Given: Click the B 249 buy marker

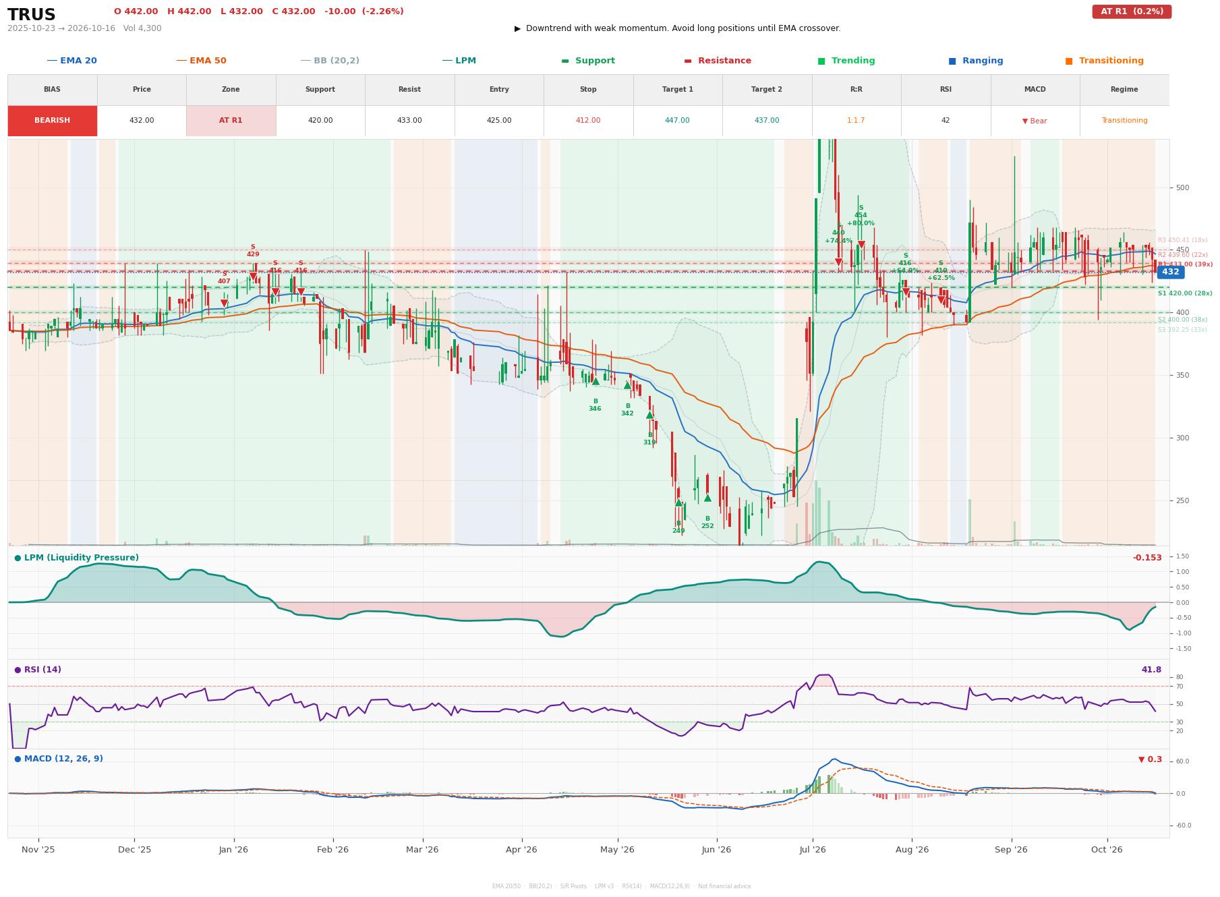Looking at the screenshot, I should 678,502.
